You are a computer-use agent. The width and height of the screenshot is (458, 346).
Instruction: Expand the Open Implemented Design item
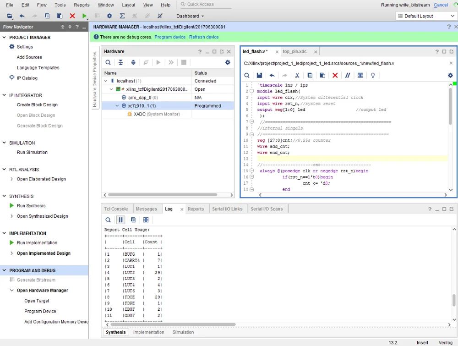(12, 253)
